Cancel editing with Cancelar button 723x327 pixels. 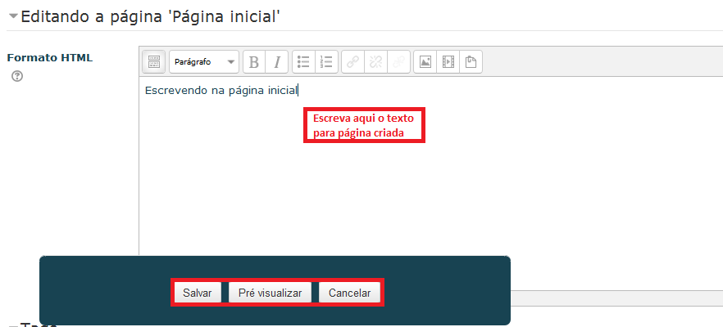(349, 293)
